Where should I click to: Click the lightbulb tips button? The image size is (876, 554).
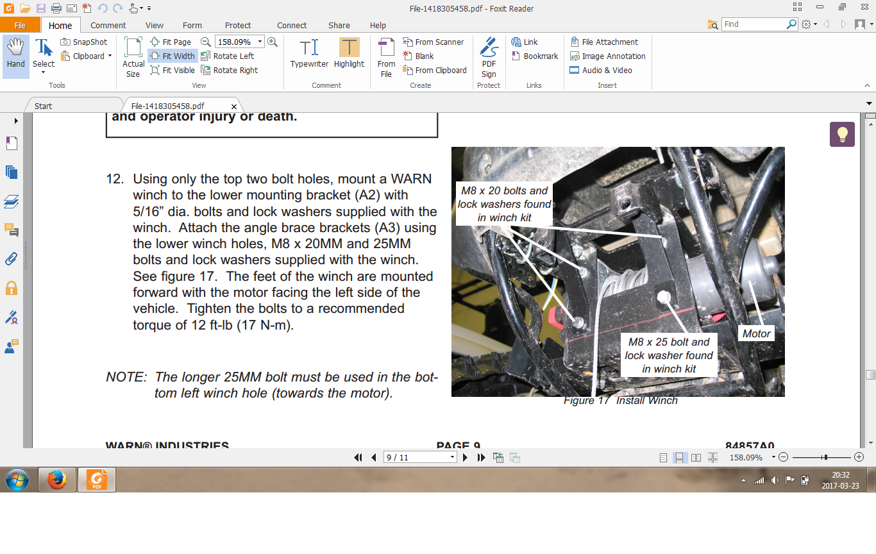pyautogui.click(x=842, y=135)
